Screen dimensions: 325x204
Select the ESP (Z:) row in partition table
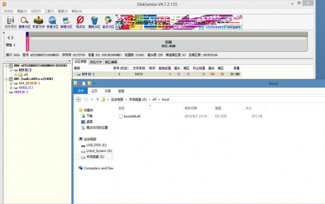157,74
